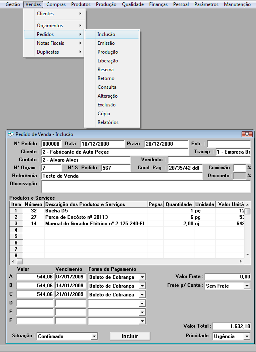Click row B Valor field
Viewport: 256px width, 352px height.
click(x=35, y=285)
